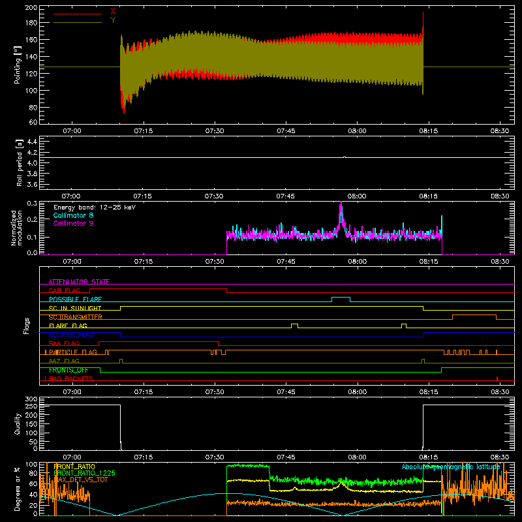Click second FLARE_FLAG pulse near 08:10
The width and height of the screenshot is (522, 522).
[x=404, y=324]
